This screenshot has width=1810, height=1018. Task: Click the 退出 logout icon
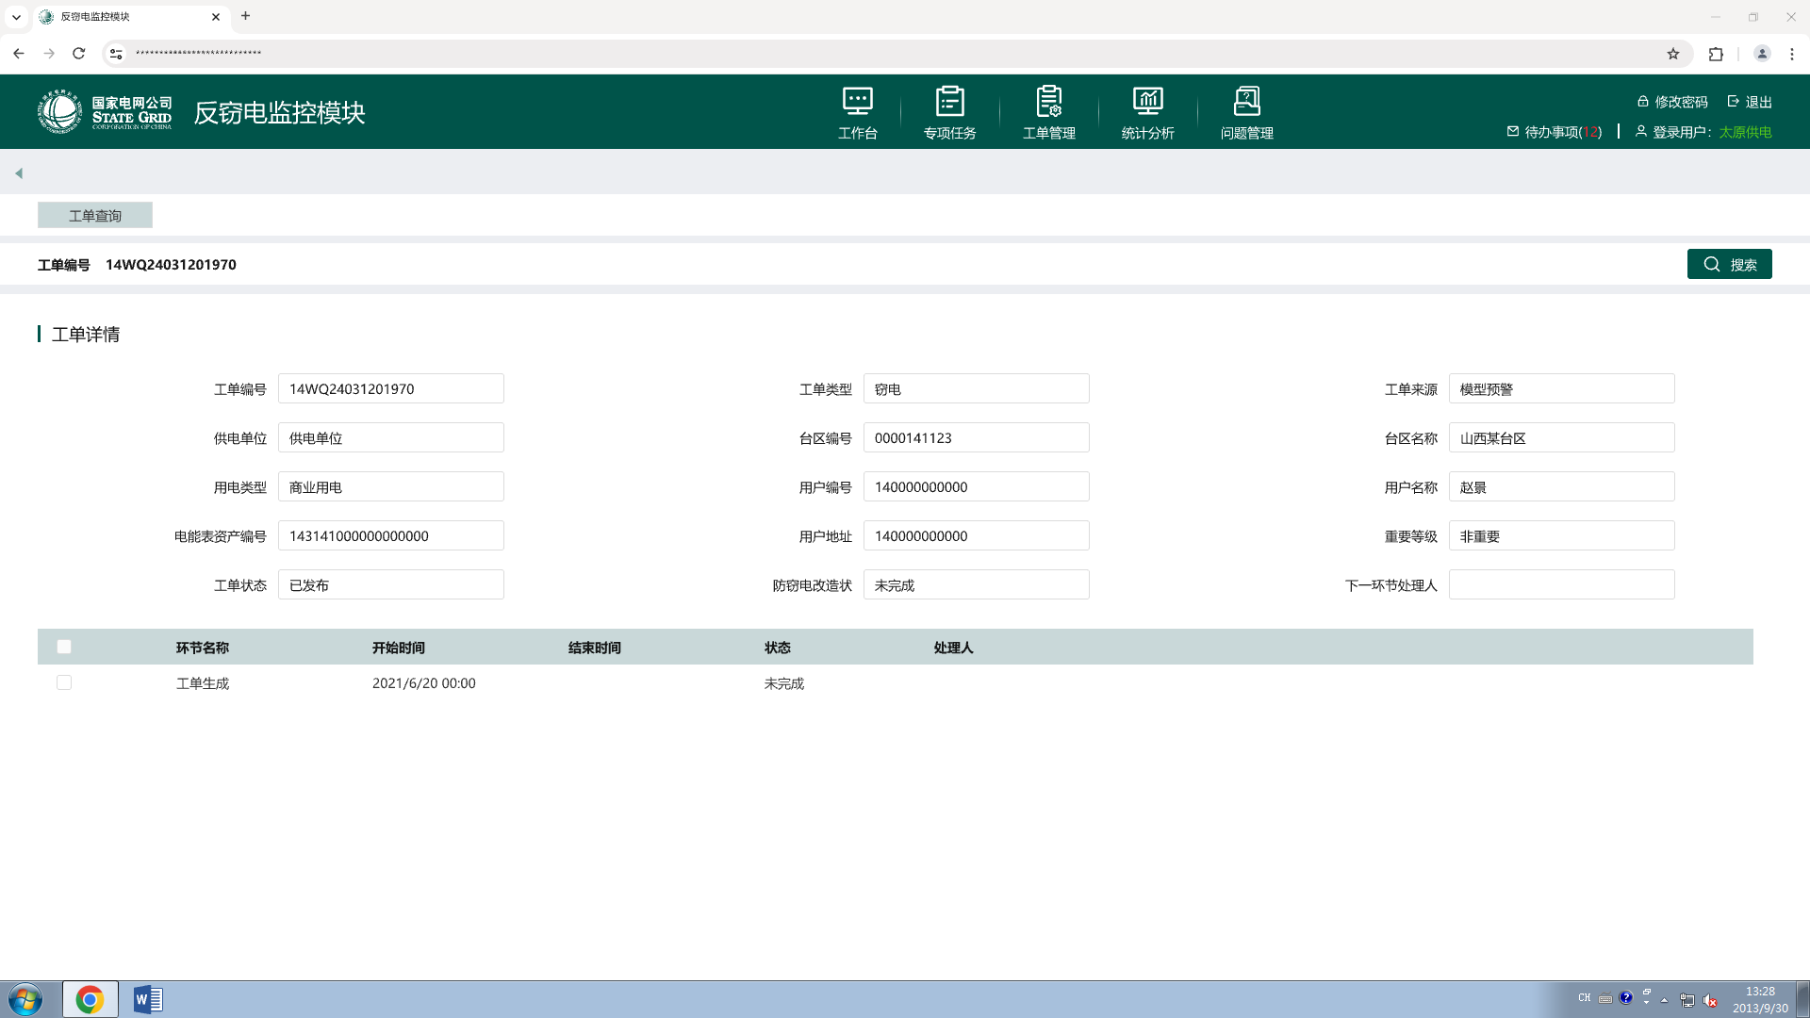pyautogui.click(x=1734, y=102)
